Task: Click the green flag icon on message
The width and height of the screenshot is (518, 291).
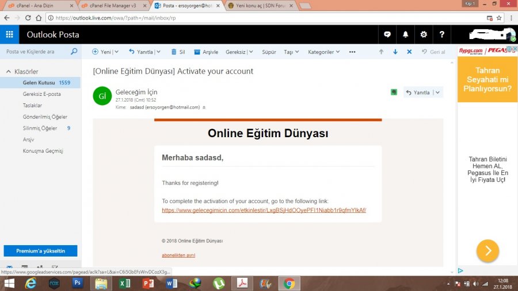Action: click(394, 92)
